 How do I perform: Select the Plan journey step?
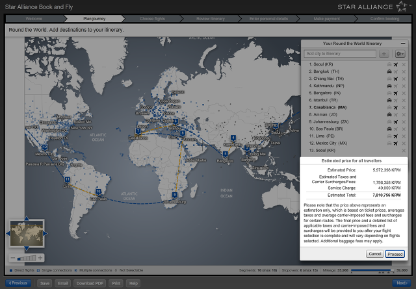pyautogui.click(x=94, y=19)
